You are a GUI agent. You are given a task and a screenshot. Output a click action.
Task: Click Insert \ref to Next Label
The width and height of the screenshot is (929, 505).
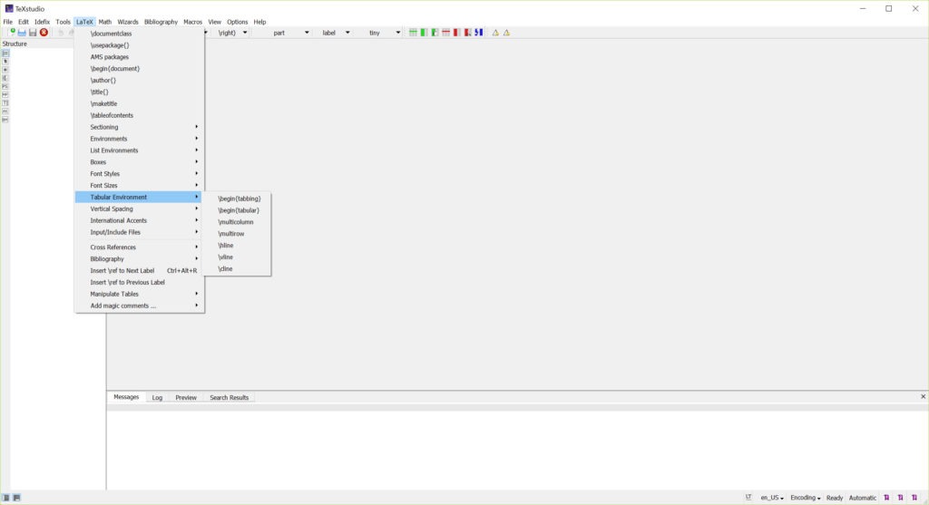[x=139, y=270]
